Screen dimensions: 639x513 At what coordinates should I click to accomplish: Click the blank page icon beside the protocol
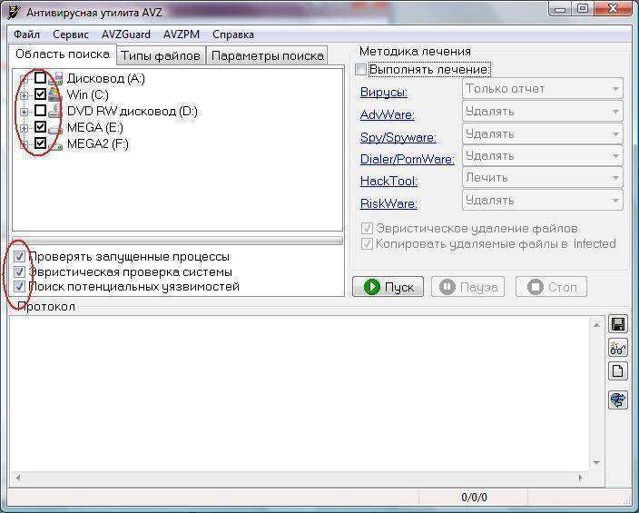click(618, 371)
